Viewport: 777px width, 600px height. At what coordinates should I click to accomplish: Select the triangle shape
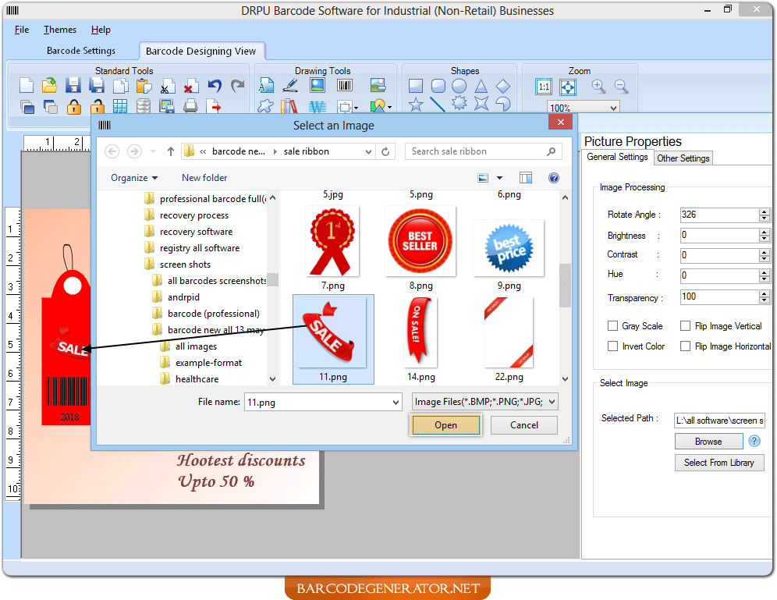click(x=481, y=86)
